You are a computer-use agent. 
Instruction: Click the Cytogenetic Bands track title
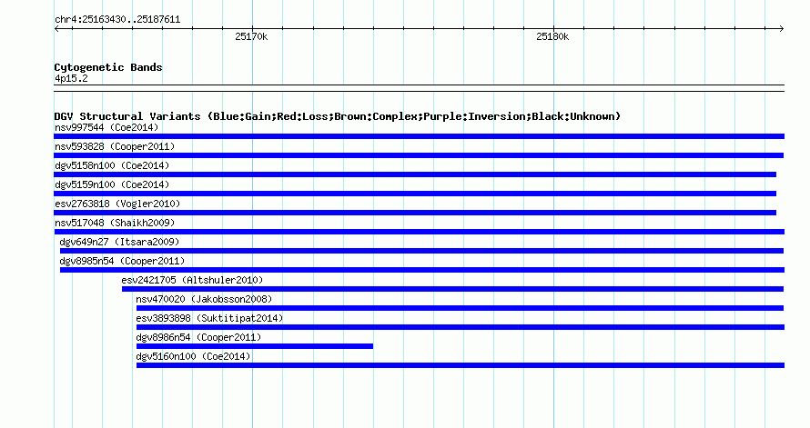point(108,67)
